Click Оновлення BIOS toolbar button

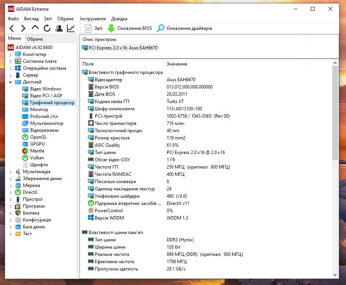point(130,28)
